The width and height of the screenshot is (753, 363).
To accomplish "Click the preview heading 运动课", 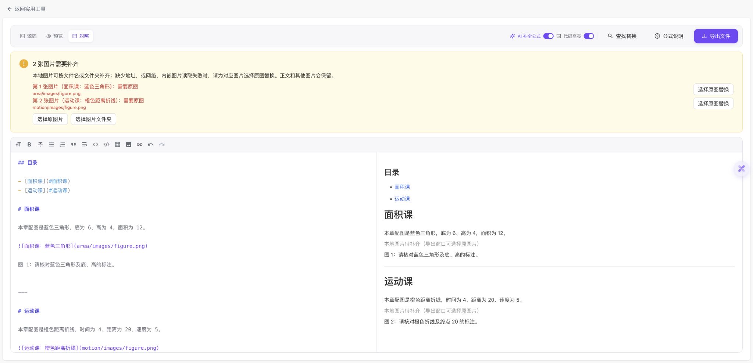I will [398, 282].
